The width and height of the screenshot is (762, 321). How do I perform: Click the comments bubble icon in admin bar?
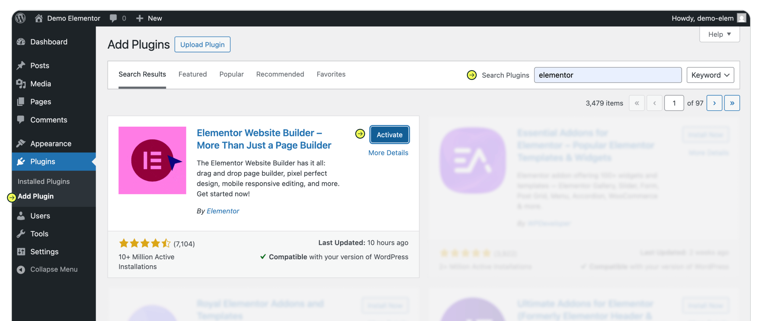pos(113,18)
